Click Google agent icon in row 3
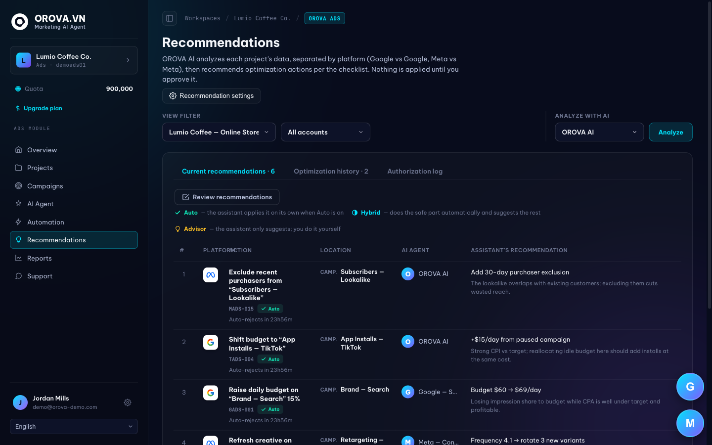The height and width of the screenshot is (445, 712). point(408,392)
